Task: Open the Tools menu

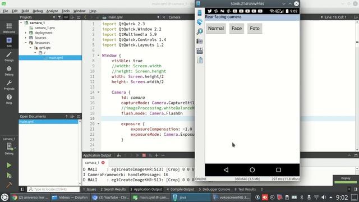Action: click(66, 11)
